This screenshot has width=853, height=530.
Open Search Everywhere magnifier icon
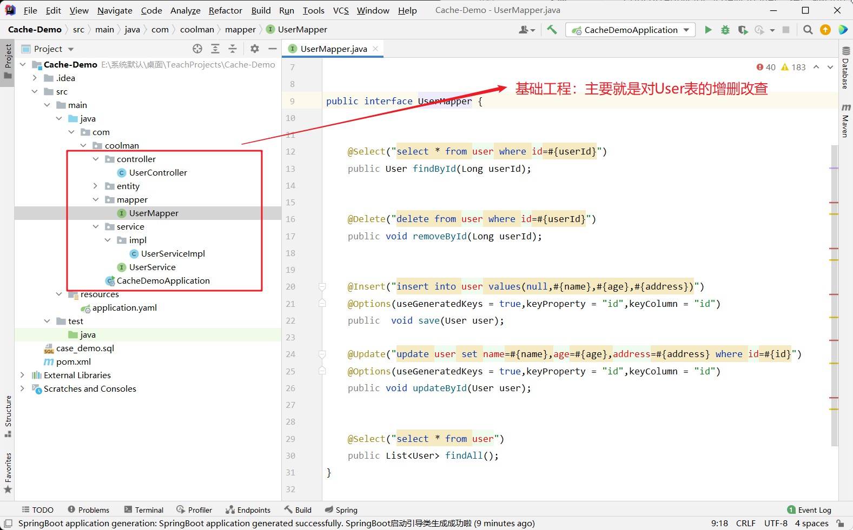pos(808,30)
